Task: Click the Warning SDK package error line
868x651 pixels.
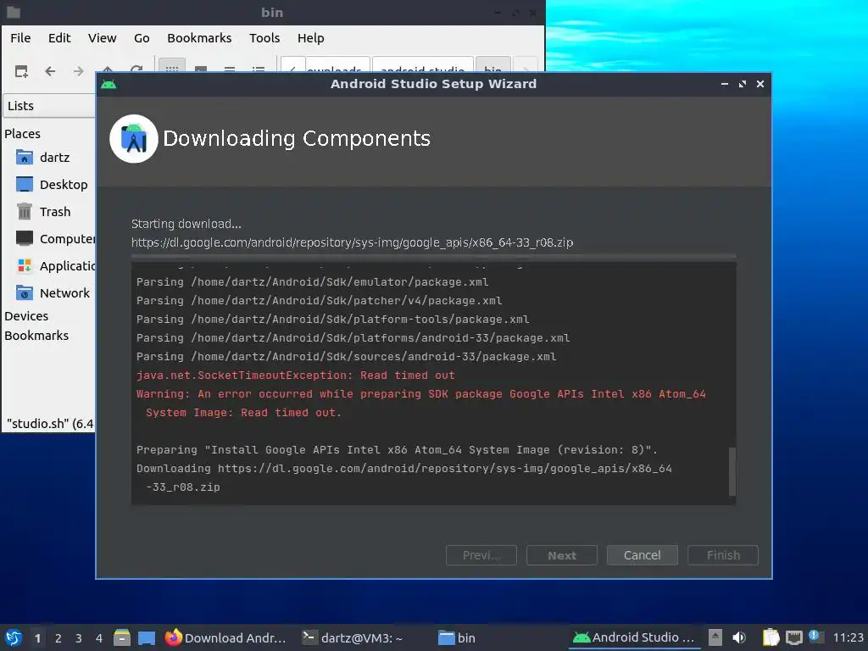Action: tap(420, 403)
